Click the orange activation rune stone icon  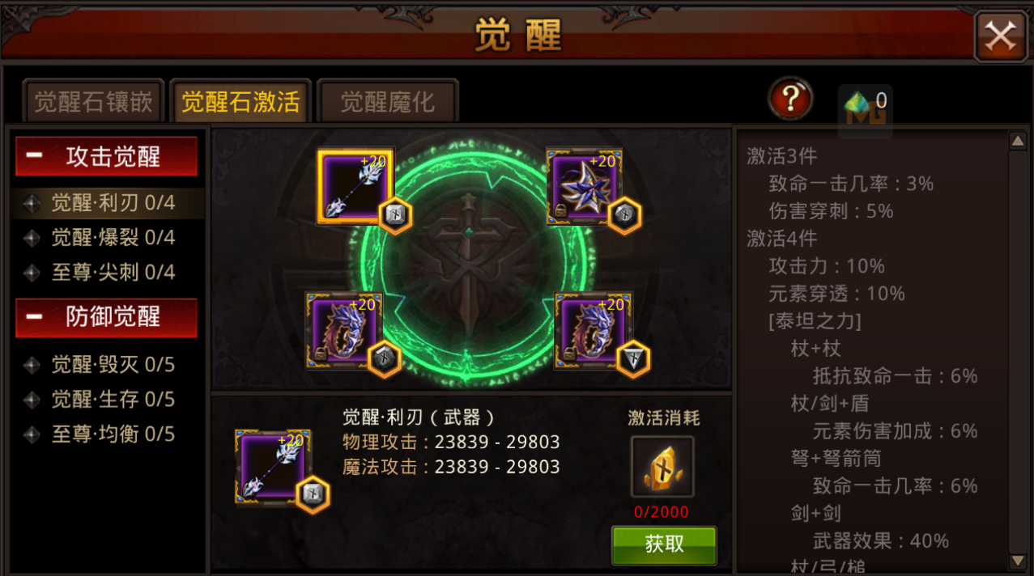click(662, 467)
